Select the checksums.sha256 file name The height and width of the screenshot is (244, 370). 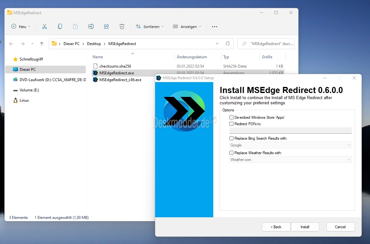coord(115,66)
